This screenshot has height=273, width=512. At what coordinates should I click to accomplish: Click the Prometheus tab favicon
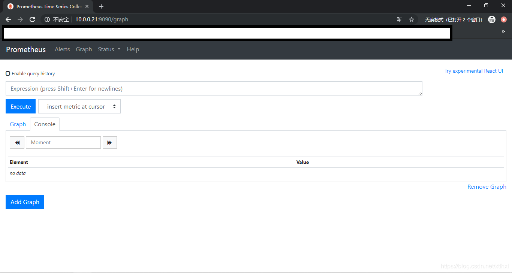coord(10,6)
